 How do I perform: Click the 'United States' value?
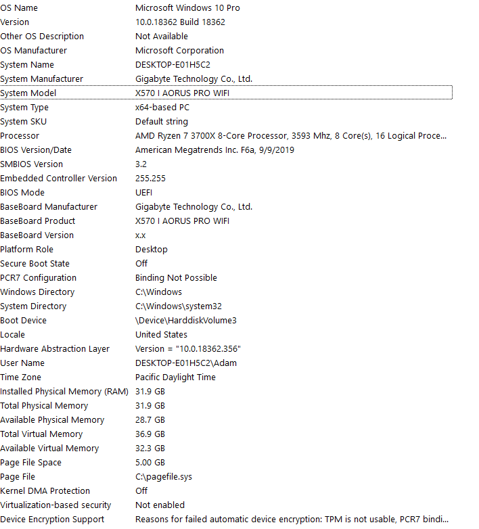click(161, 334)
